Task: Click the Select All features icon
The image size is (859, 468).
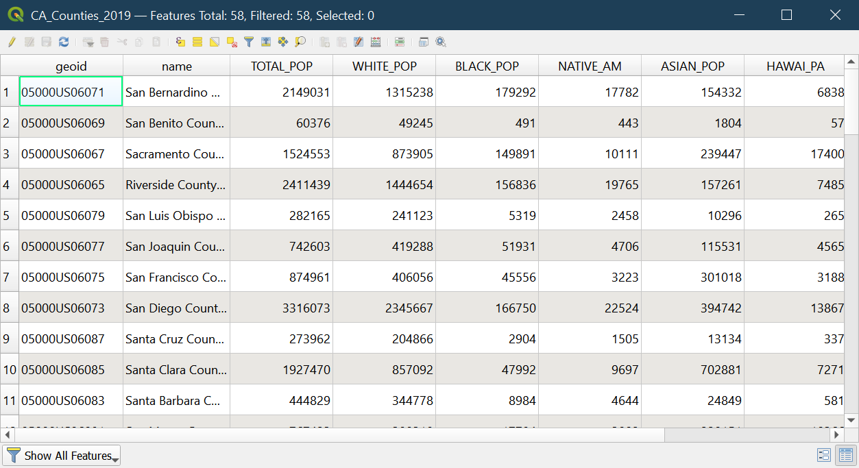Action: (197, 42)
